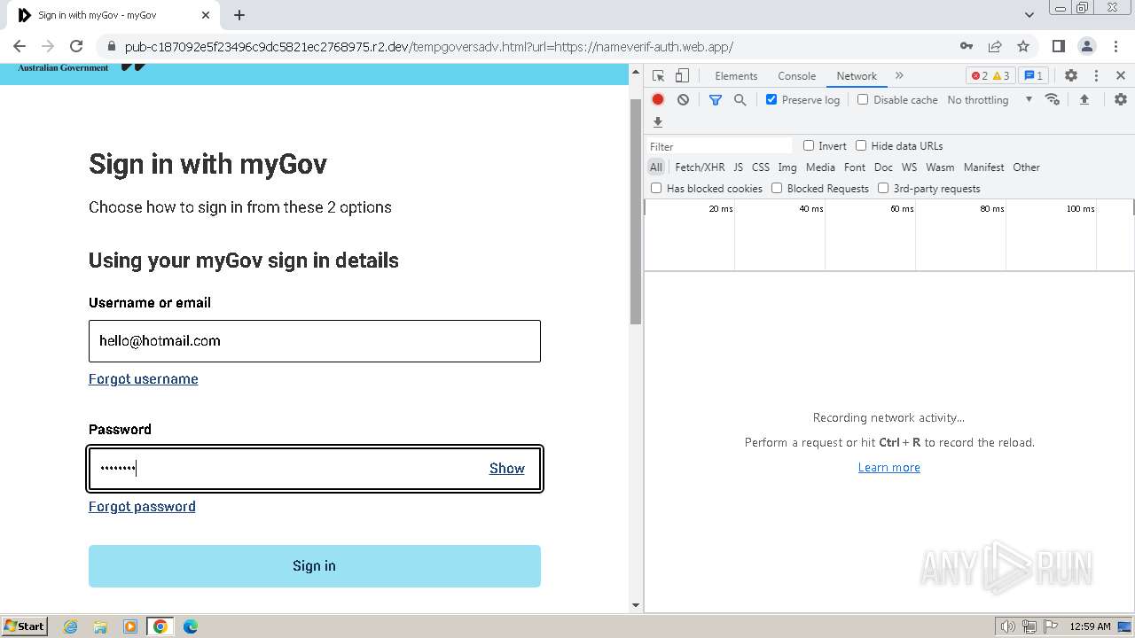
Task: Open DevTools customize three-dot menu
Action: tap(1096, 76)
